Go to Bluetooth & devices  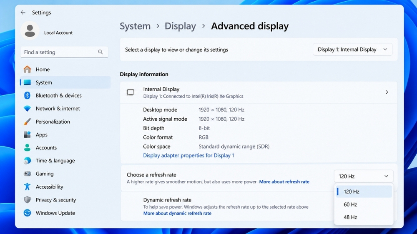tap(65, 95)
